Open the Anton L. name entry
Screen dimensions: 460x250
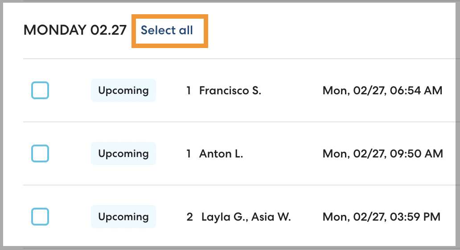coord(221,154)
